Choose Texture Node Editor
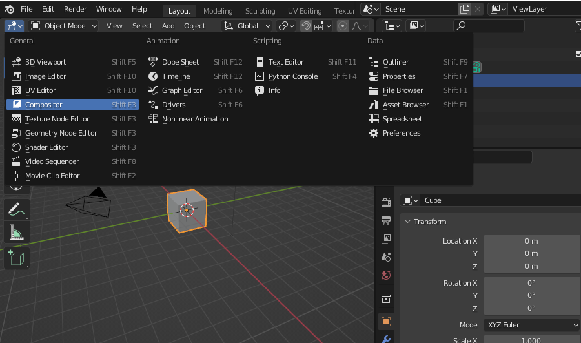The width and height of the screenshot is (581, 343). [x=72, y=119]
